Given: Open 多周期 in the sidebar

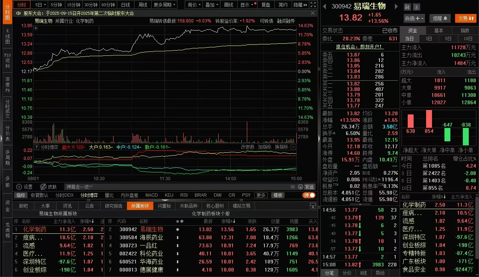Looking at the screenshot, I should point(7,157).
